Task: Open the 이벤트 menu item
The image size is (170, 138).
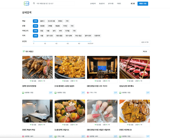Action: (119, 4)
